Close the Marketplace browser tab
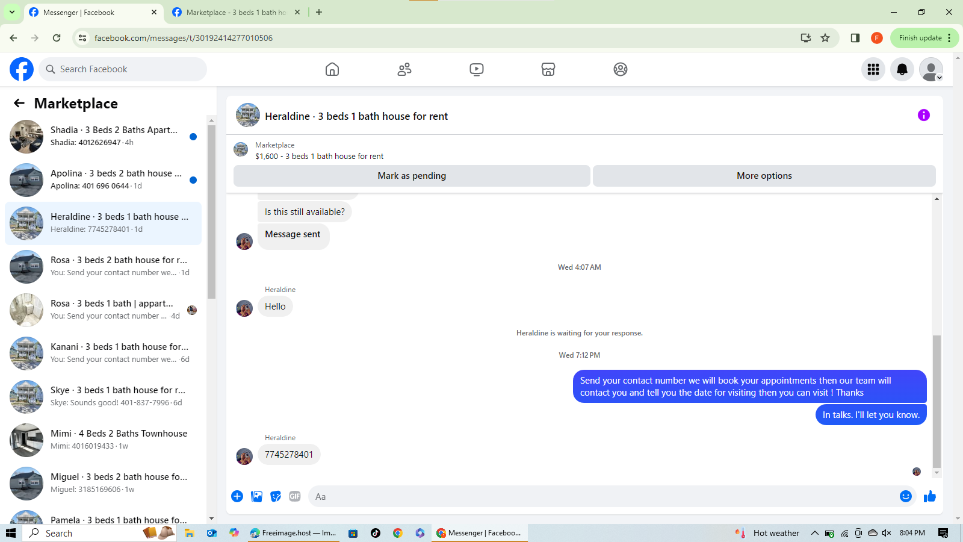963x542 pixels. pyautogui.click(x=297, y=12)
